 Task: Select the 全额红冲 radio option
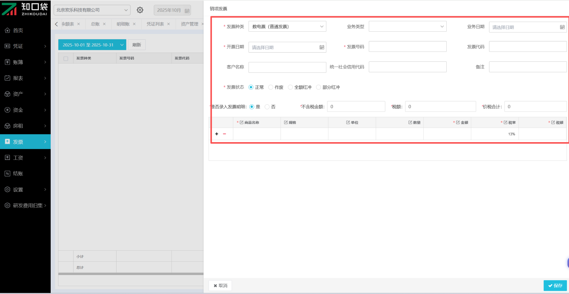[x=290, y=87]
